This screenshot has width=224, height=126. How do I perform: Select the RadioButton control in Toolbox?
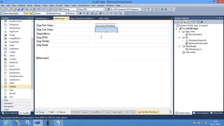pos(16,73)
